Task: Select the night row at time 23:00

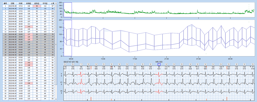Action: point(29,37)
